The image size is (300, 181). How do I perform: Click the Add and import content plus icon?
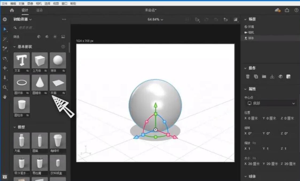(x=5, y=19)
